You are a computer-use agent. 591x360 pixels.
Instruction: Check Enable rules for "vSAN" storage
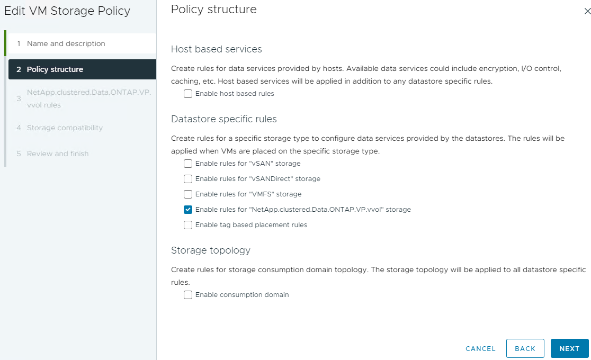(x=188, y=164)
